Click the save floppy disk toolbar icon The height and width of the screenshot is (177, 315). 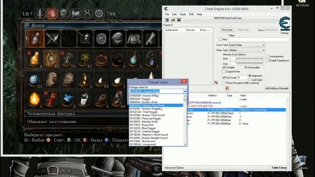pyautogui.click(x=179, y=20)
